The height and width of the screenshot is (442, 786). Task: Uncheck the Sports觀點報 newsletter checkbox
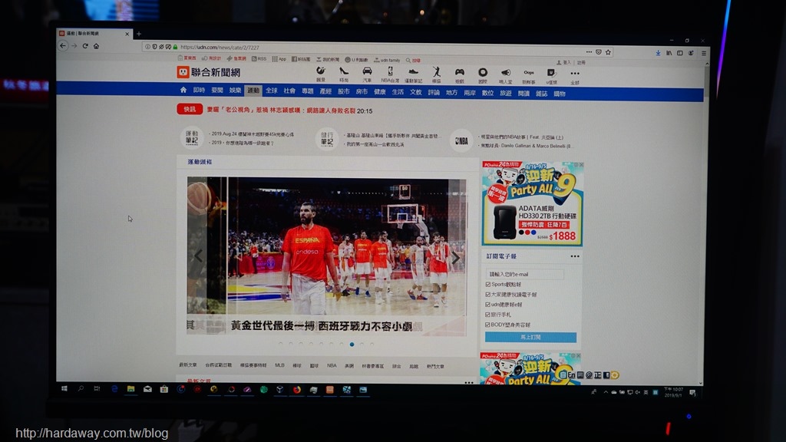click(487, 284)
